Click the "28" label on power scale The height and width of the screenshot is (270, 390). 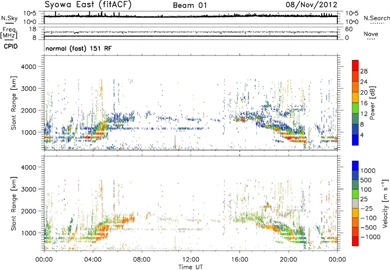[364, 71]
